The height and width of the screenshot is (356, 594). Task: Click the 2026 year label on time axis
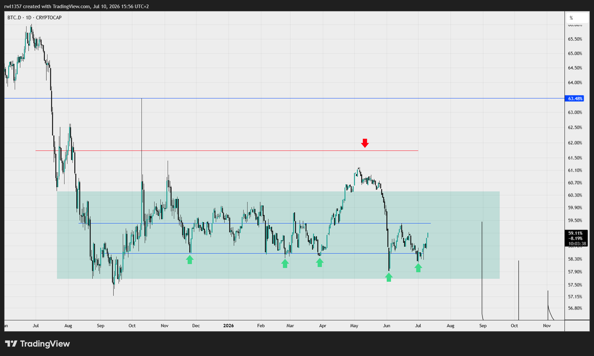(x=228, y=326)
